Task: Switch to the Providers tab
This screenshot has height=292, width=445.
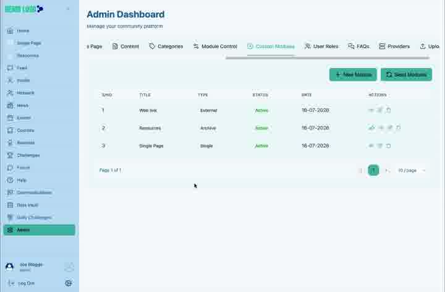Action: (394, 46)
